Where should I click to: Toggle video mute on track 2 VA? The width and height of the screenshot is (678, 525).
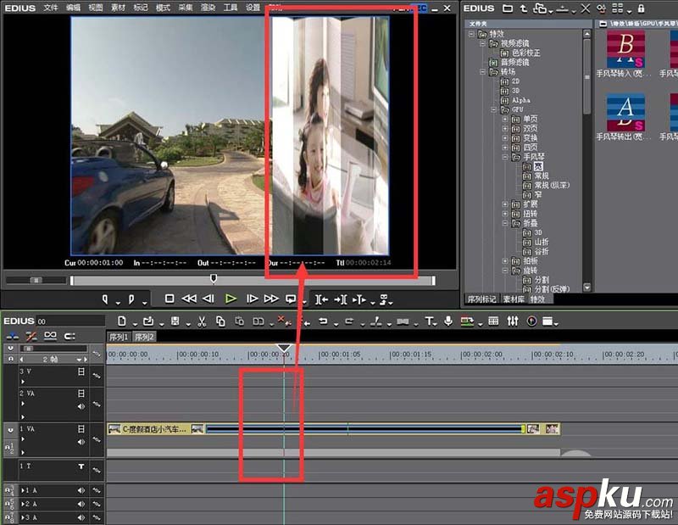(x=81, y=394)
